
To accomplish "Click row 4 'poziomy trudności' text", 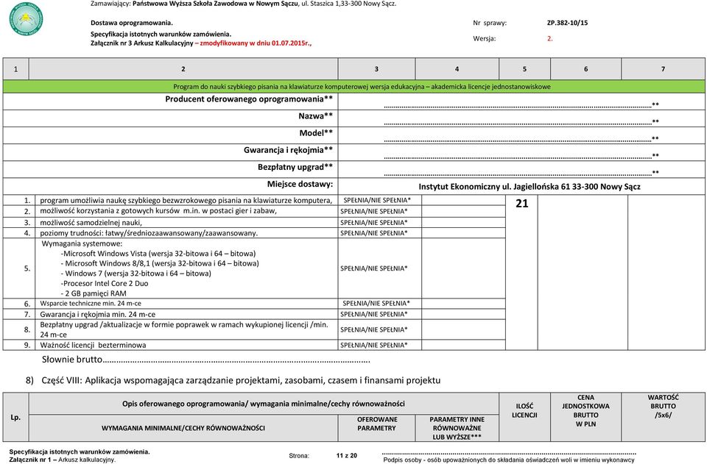I will click(x=149, y=233).
